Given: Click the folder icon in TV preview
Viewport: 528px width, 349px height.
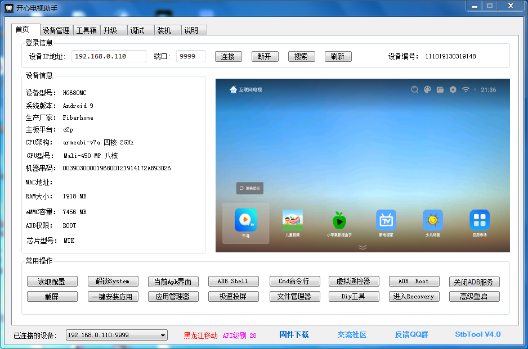Looking at the screenshot, I should pyautogui.click(x=440, y=89).
